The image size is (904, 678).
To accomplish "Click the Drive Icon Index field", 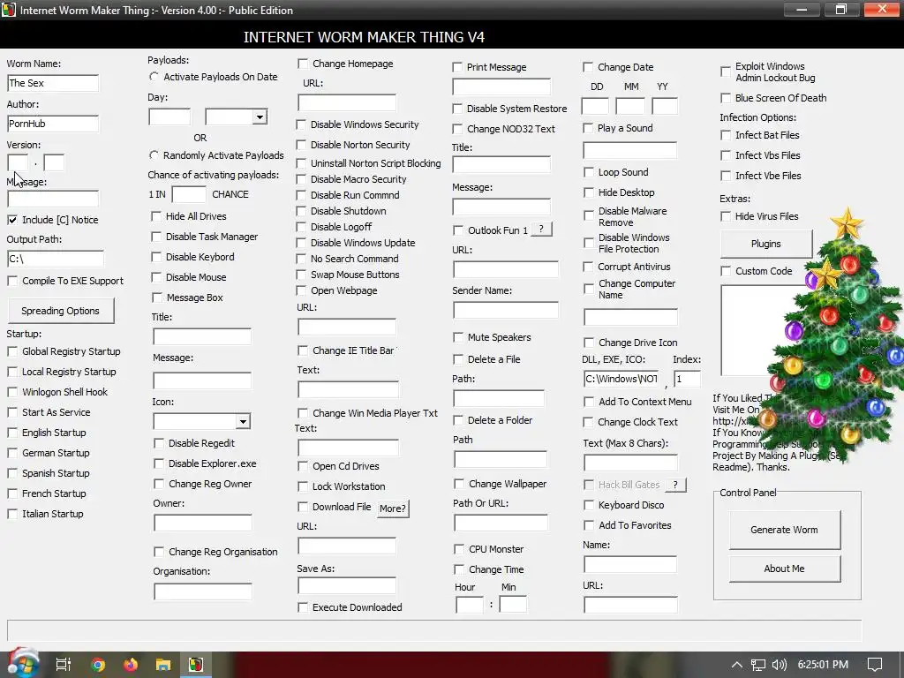I will tap(687, 379).
